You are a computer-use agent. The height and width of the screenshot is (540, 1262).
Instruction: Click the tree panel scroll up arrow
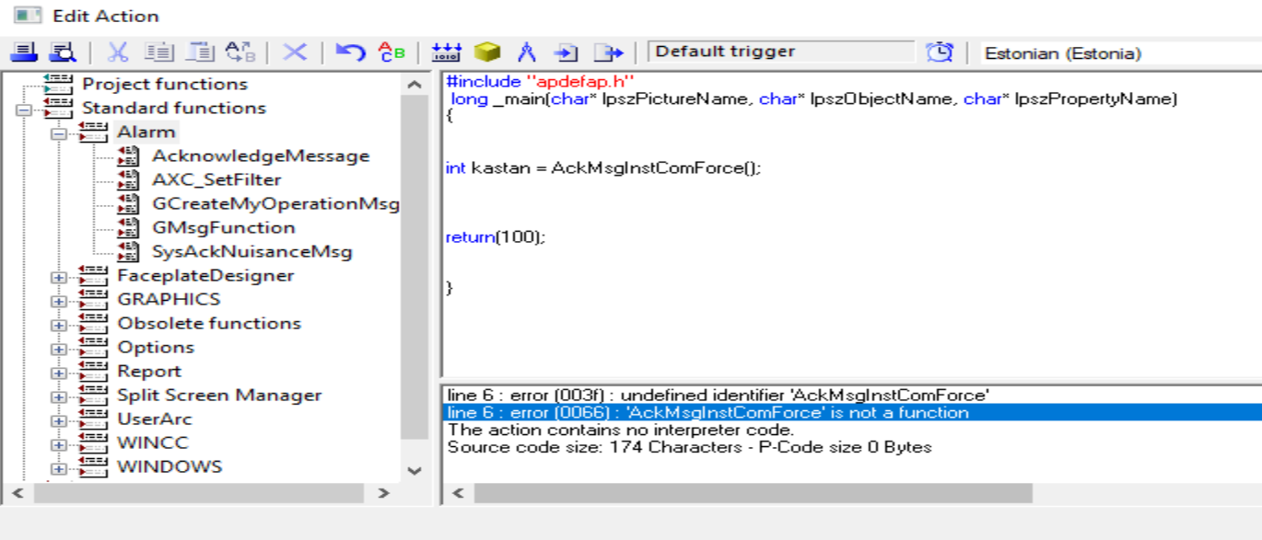pyautogui.click(x=415, y=85)
